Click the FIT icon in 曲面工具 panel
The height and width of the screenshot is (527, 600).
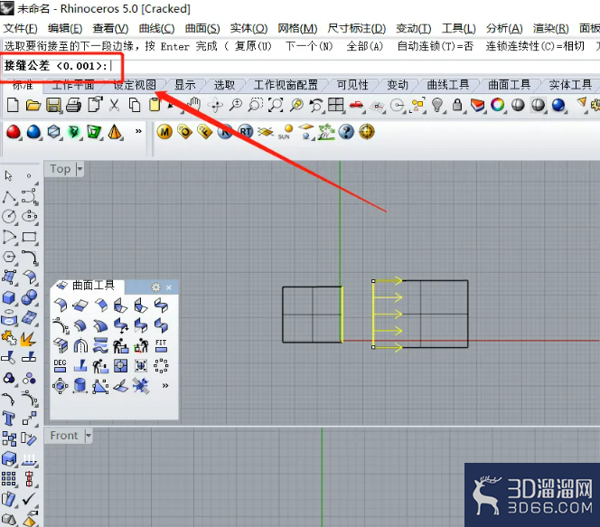tap(161, 345)
